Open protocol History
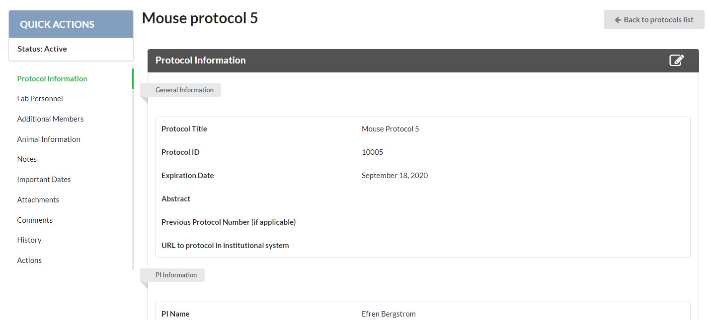Viewport: 711px width, 320px height. (x=29, y=240)
